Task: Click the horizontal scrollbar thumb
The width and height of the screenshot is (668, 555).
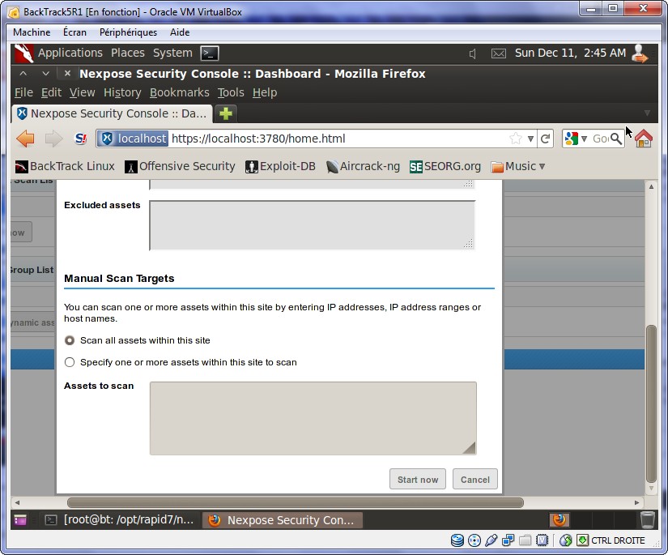Action: (296, 502)
